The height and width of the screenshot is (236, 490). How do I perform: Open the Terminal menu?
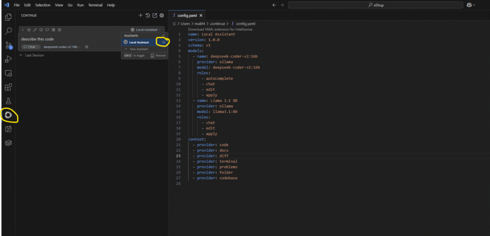click(95, 5)
